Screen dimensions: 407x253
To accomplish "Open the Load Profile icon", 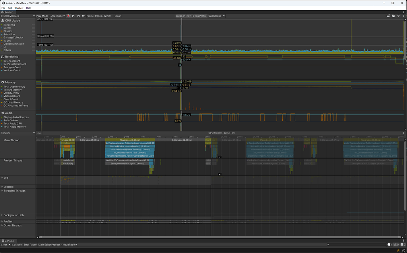I will tap(388, 16).
